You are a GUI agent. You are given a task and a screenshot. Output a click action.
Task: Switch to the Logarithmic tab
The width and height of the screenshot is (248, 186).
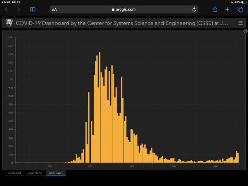click(35, 173)
